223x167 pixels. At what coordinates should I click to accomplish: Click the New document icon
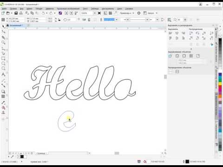(3, 13)
